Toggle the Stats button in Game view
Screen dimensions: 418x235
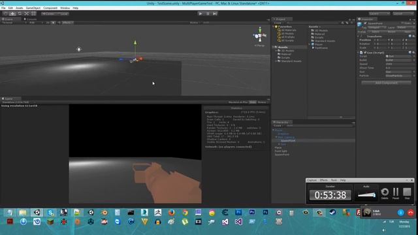pyautogui.click(x=253, y=102)
